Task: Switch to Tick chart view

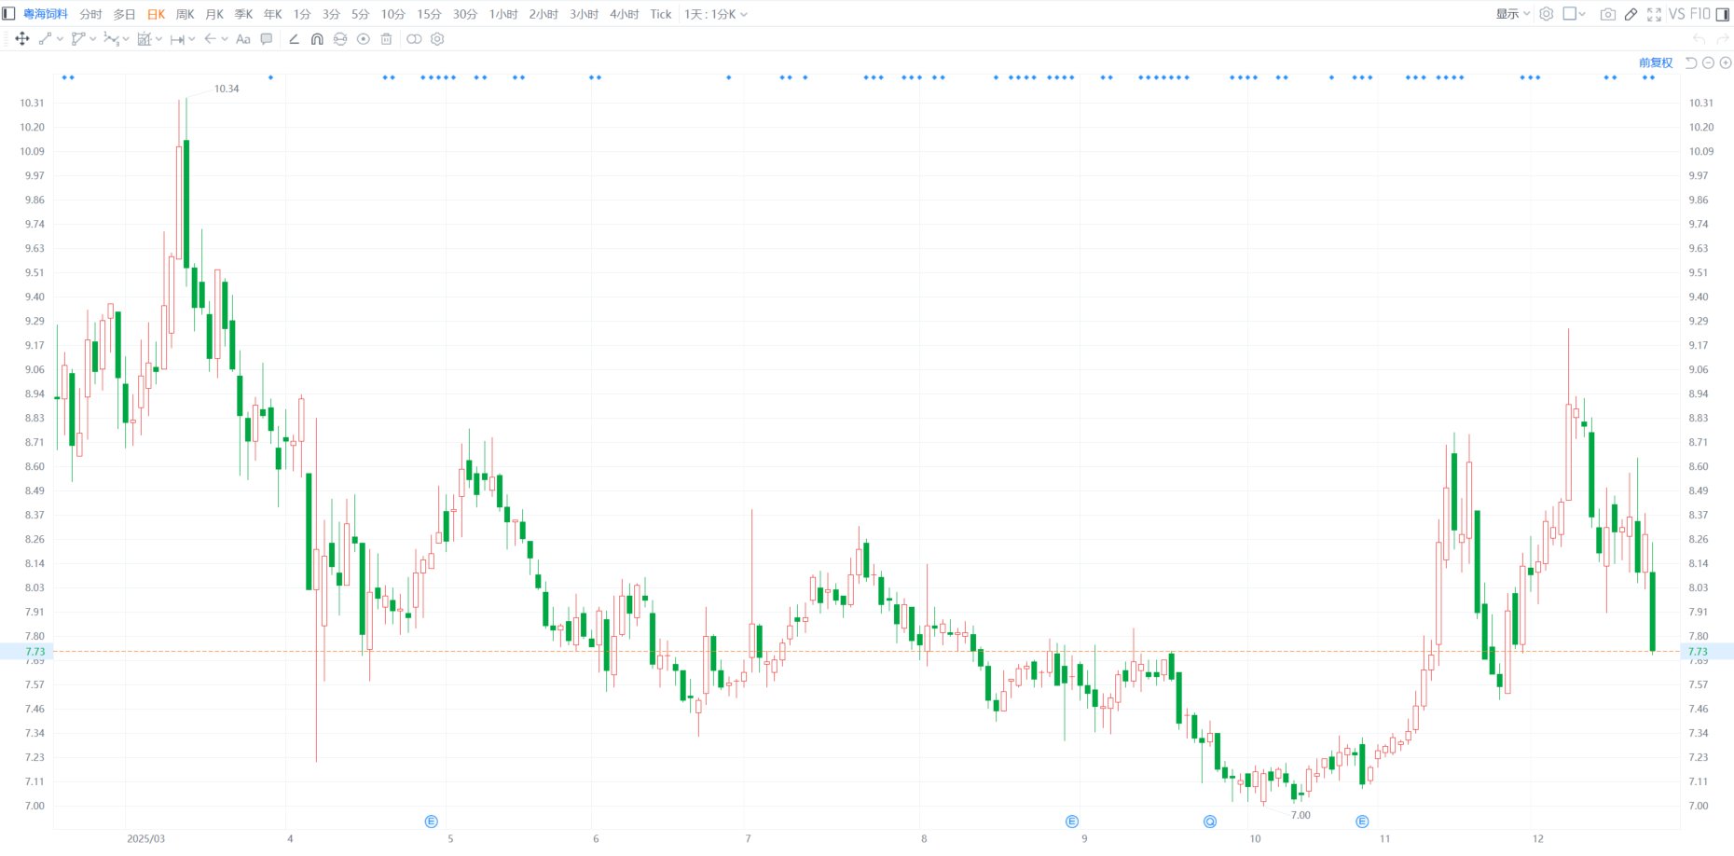Action: point(661,14)
